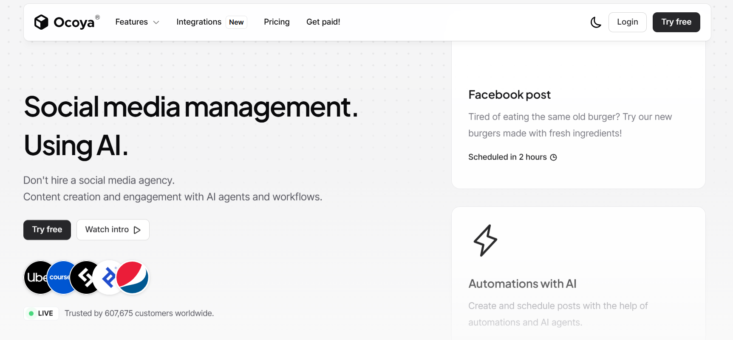Image resolution: width=733 pixels, height=340 pixels.
Task: Click 'Content creation and engagement with AI agents' text
Action: point(136,197)
